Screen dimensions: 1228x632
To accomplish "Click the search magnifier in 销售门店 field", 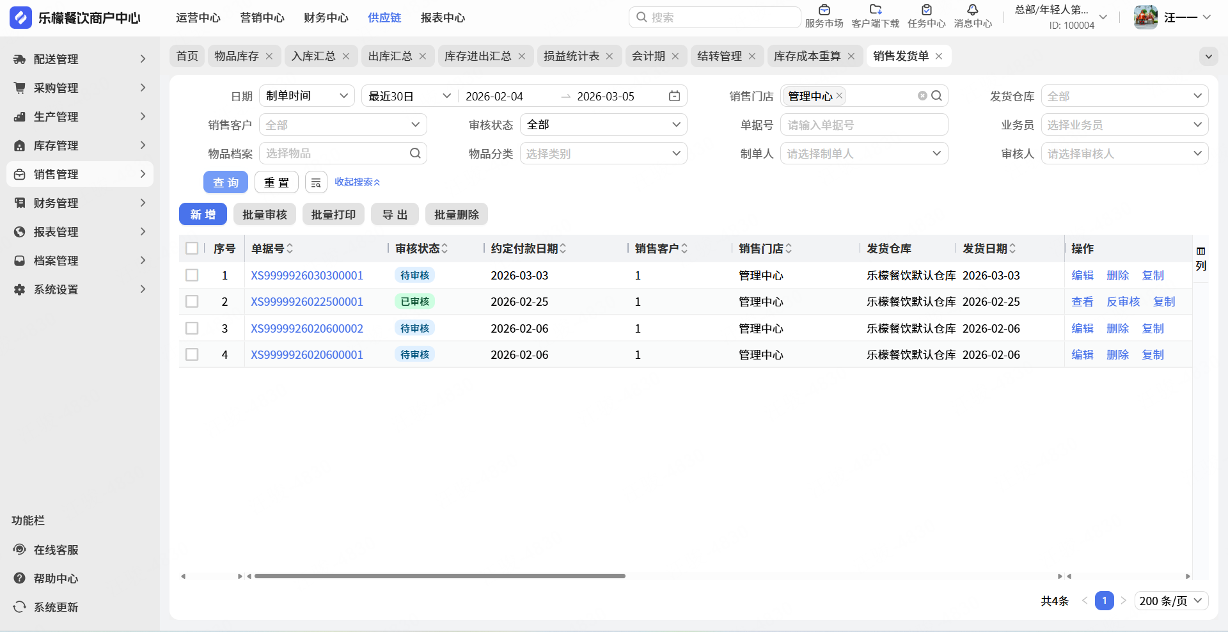I will click(x=936, y=96).
